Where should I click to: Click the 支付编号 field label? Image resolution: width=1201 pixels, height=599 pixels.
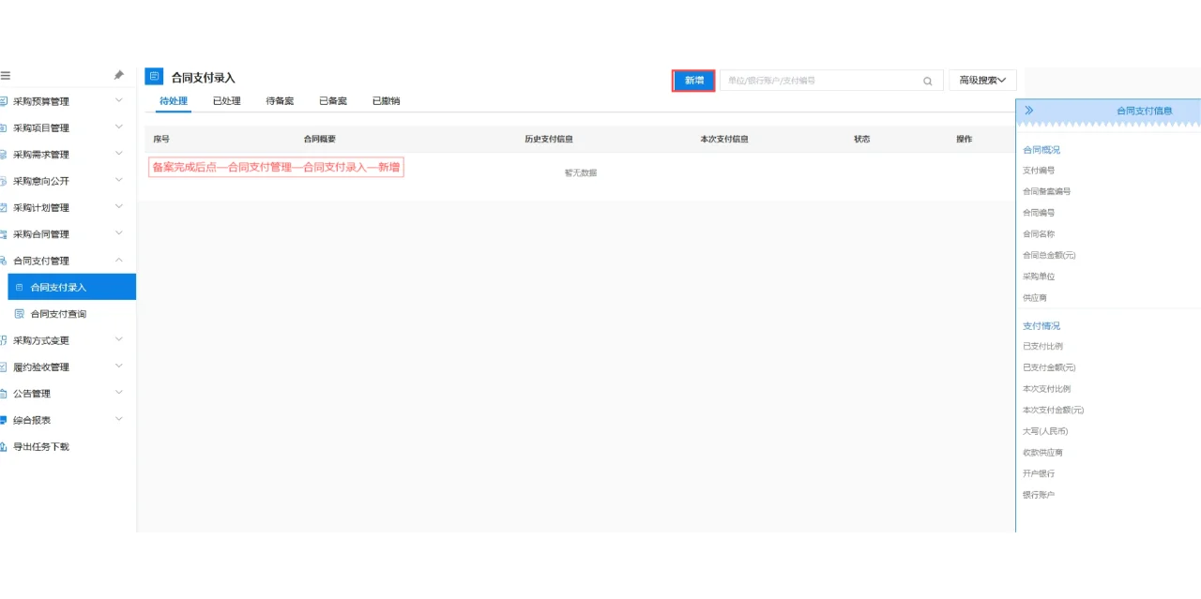[1039, 171]
